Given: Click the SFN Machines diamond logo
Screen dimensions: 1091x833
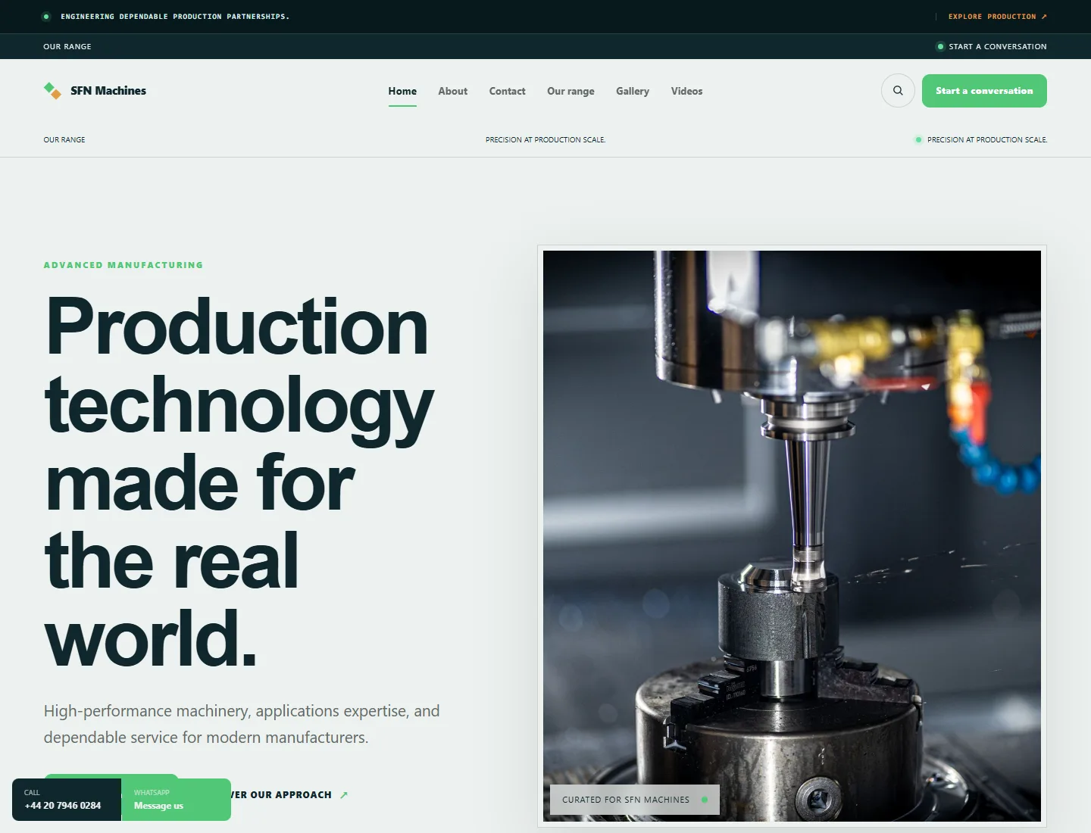Looking at the screenshot, I should pos(52,91).
